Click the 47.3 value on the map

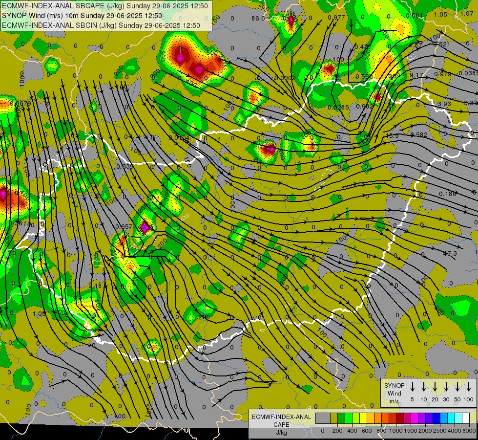450,254
